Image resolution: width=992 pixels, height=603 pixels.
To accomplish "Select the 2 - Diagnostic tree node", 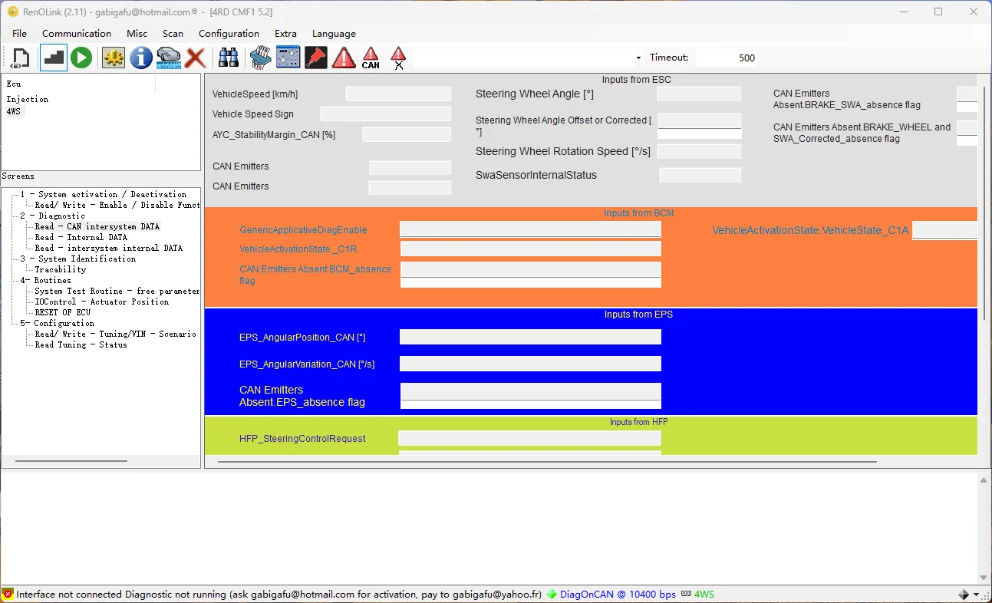I will (x=52, y=216).
